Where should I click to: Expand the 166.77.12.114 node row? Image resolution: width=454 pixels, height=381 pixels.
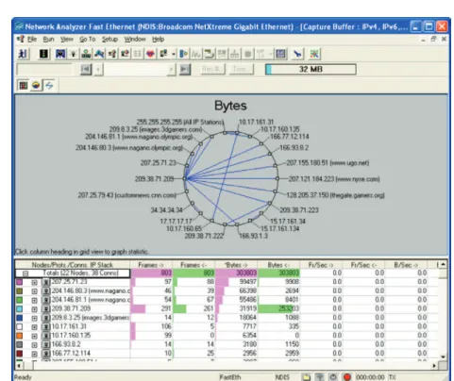[x=34, y=354]
